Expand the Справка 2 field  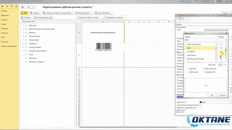(x=23, y=44)
